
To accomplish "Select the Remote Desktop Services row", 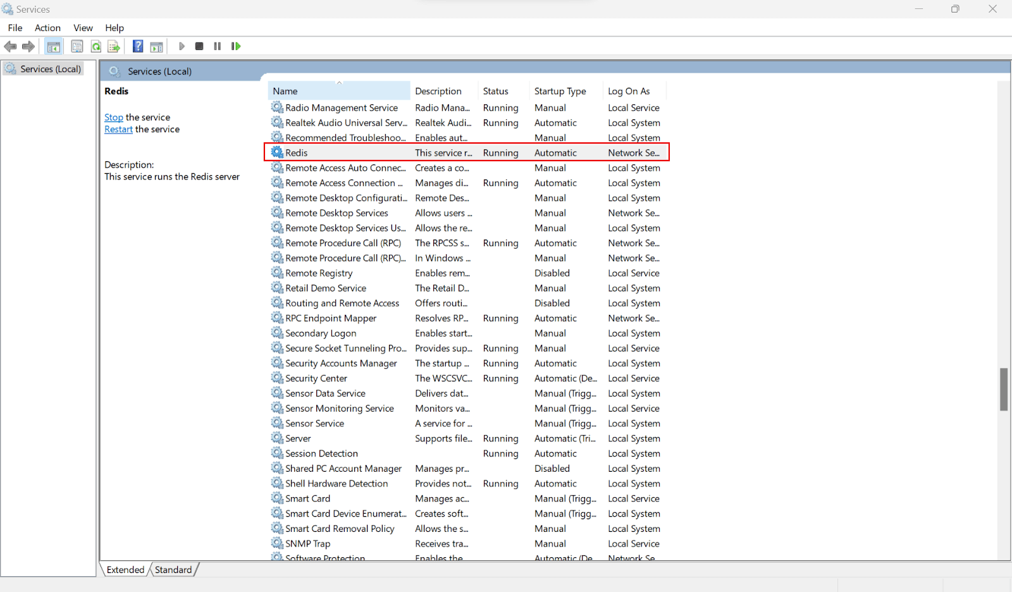I will (x=468, y=213).
